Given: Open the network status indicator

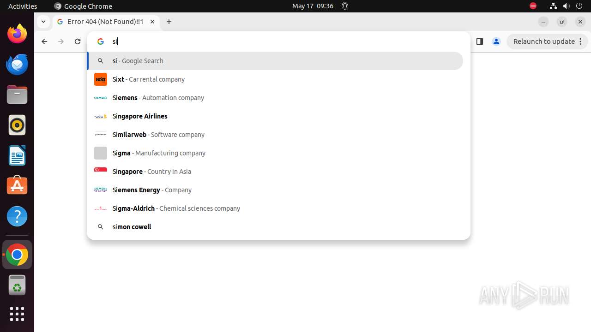Looking at the screenshot, I should click(x=553, y=6).
